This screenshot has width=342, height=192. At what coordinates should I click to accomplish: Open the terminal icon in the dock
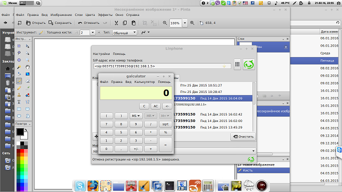coord(169,186)
